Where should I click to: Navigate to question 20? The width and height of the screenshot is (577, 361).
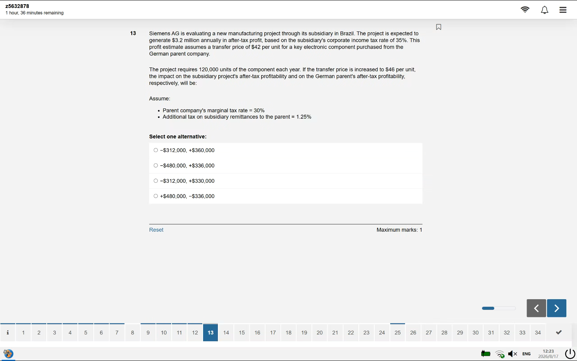(x=320, y=333)
